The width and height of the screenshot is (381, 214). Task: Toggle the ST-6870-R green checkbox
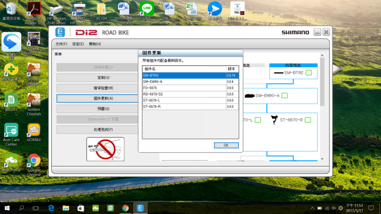[x=307, y=120]
